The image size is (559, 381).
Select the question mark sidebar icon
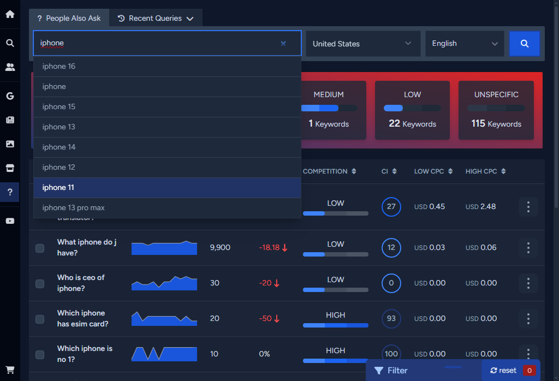10,192
